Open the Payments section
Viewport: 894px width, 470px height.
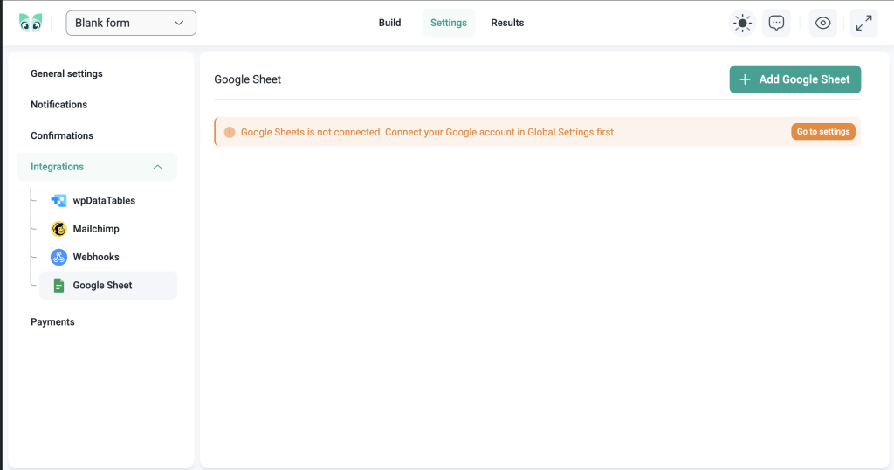coord(52,321)
